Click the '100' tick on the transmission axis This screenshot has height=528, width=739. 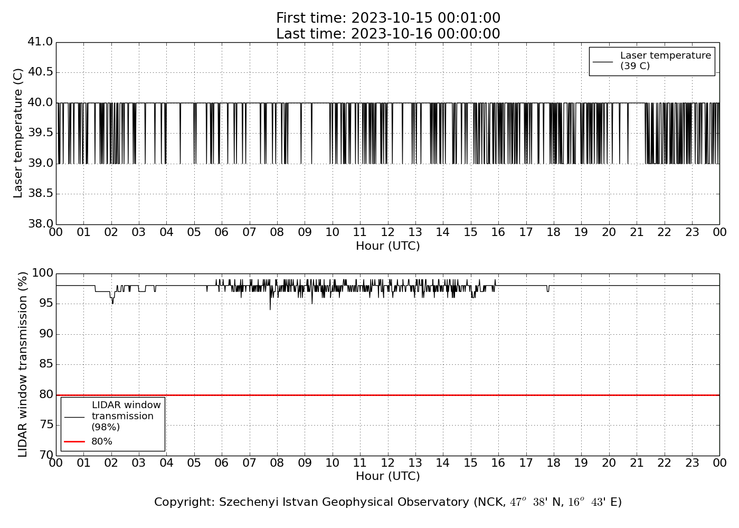(43, 273)
